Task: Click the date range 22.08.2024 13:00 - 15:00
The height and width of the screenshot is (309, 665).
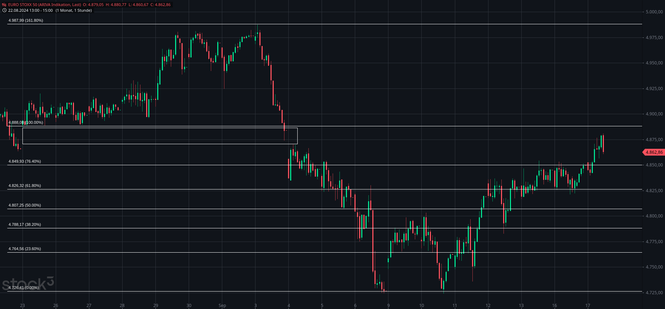Action: (x=31, y=10)
